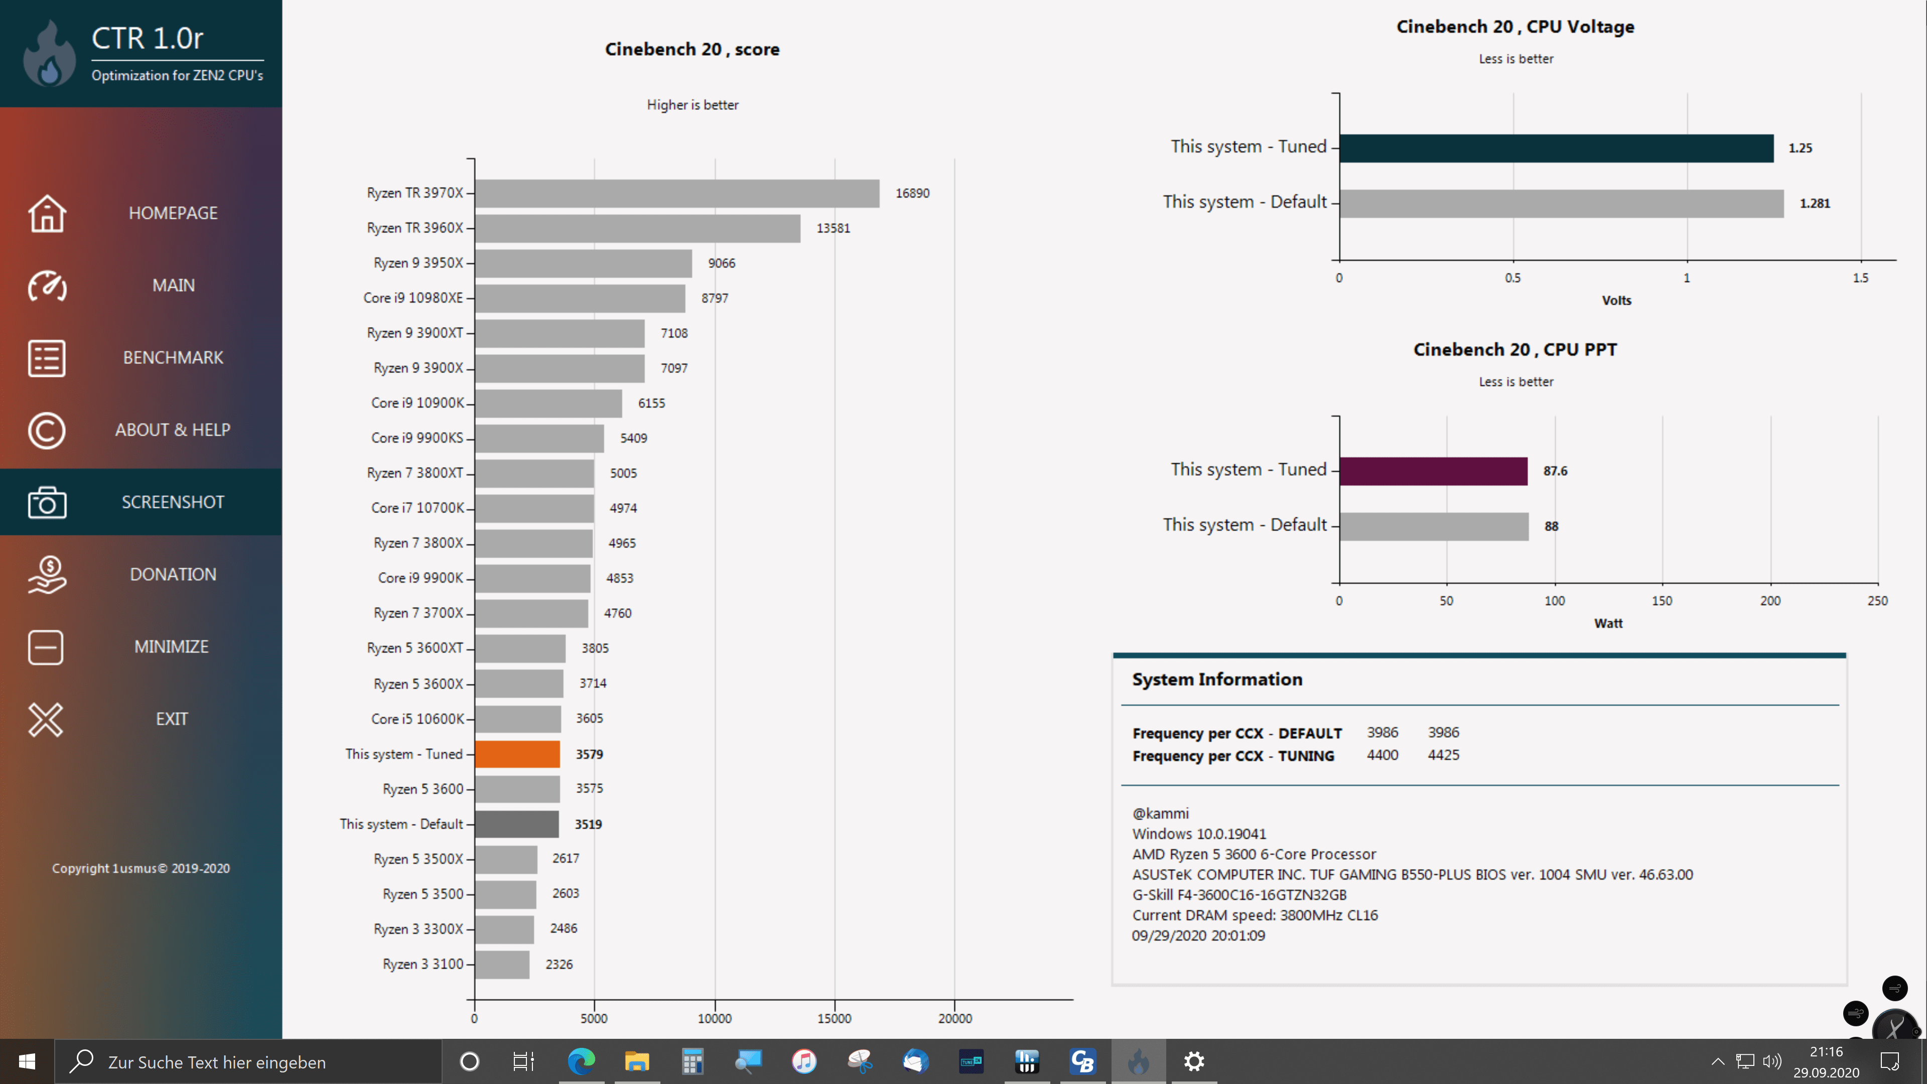Click the purple Tuned CPU PPT bar

(1434, 471)
